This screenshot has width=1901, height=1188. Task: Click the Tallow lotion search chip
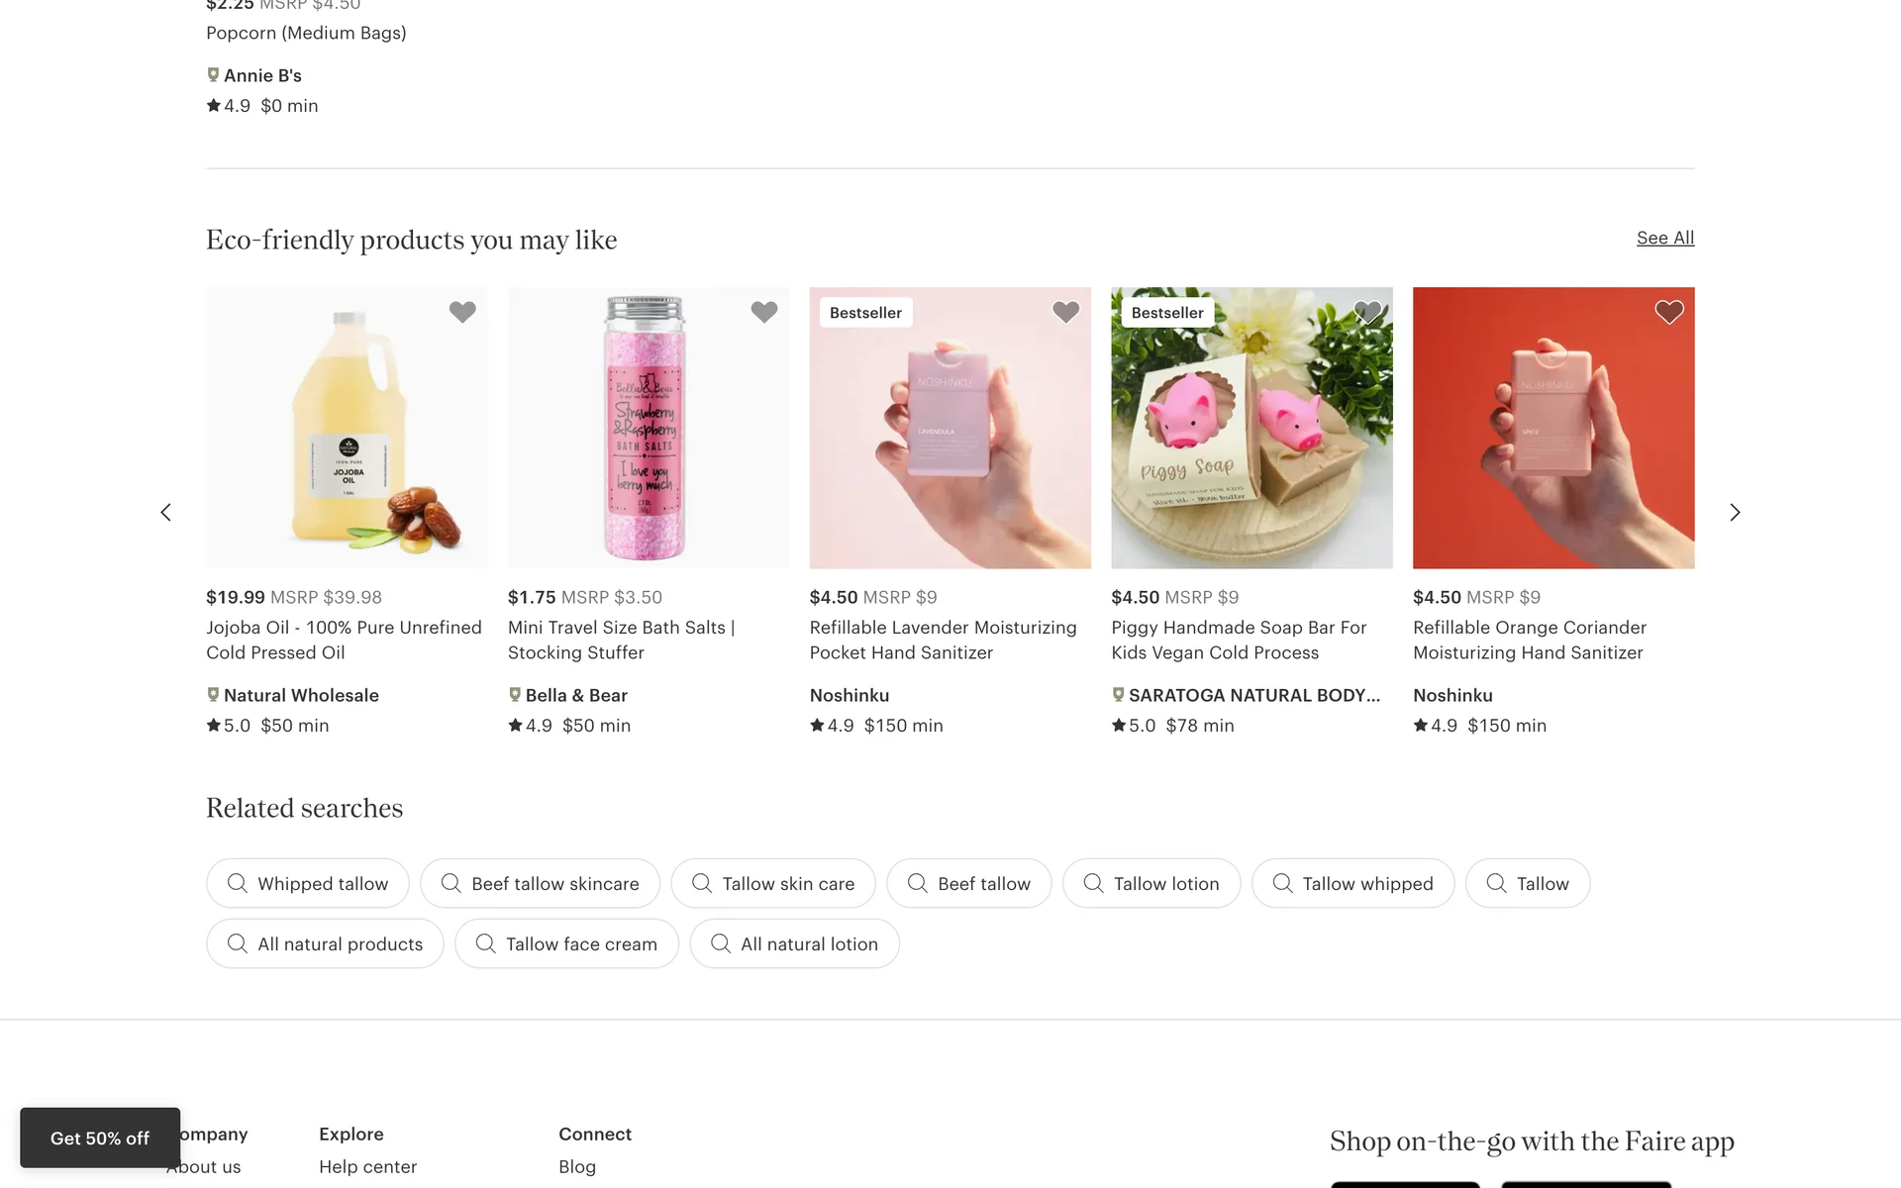click(x=1151, y=883)
